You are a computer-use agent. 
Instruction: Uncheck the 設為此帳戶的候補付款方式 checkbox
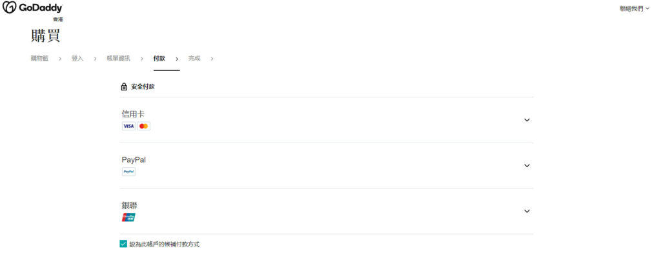click(123, 244)
